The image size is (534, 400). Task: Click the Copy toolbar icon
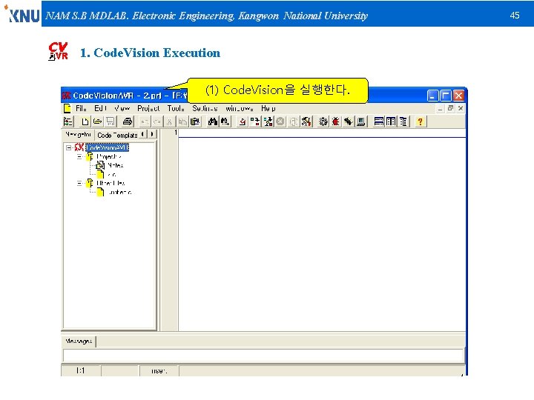182,121
